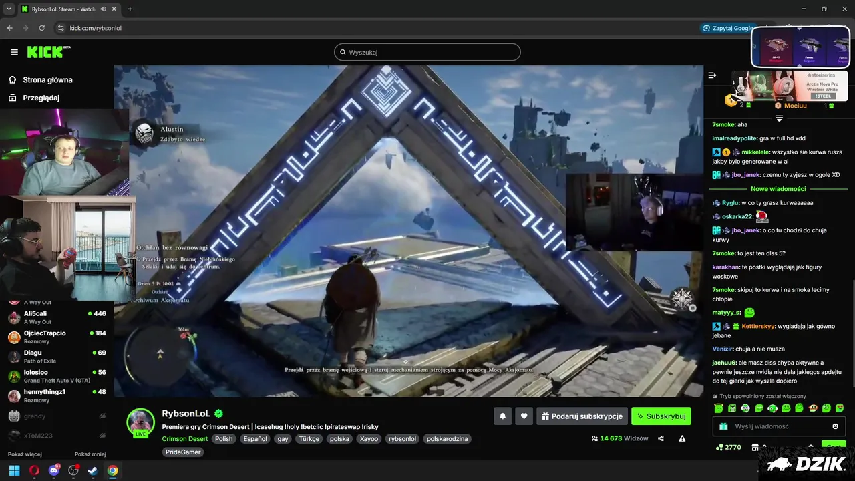855x481 pixels.
Task: Click Zapytaj Google in address bar
Action: 727,28
